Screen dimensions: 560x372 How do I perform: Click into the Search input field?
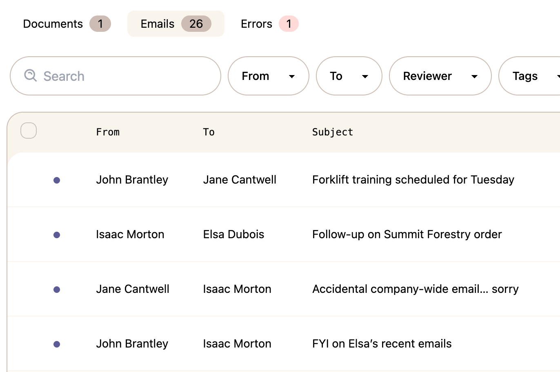(116, 76)
